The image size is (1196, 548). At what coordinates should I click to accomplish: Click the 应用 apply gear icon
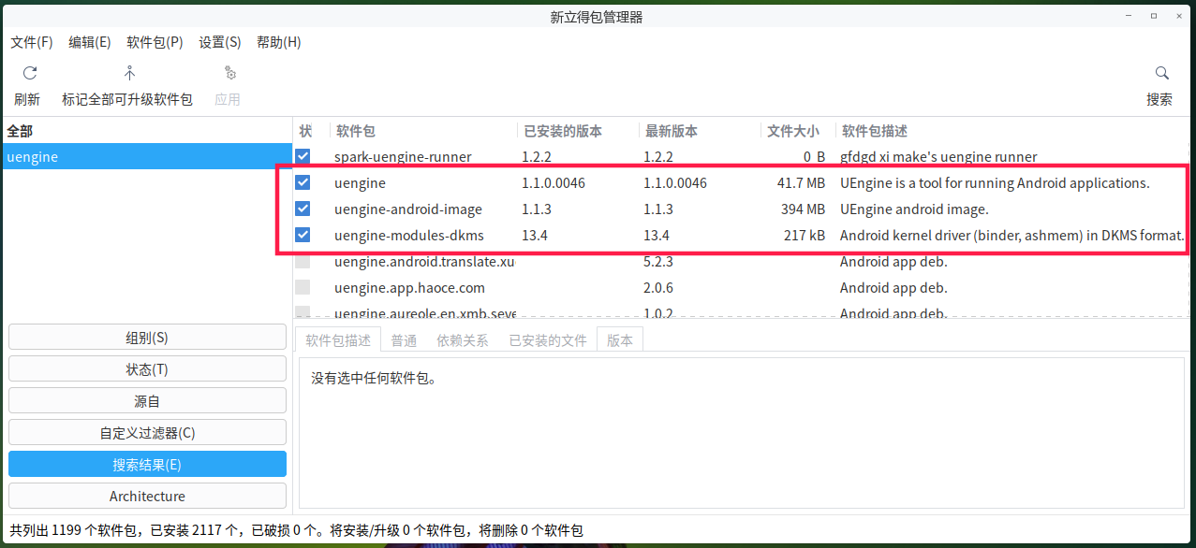229,73
